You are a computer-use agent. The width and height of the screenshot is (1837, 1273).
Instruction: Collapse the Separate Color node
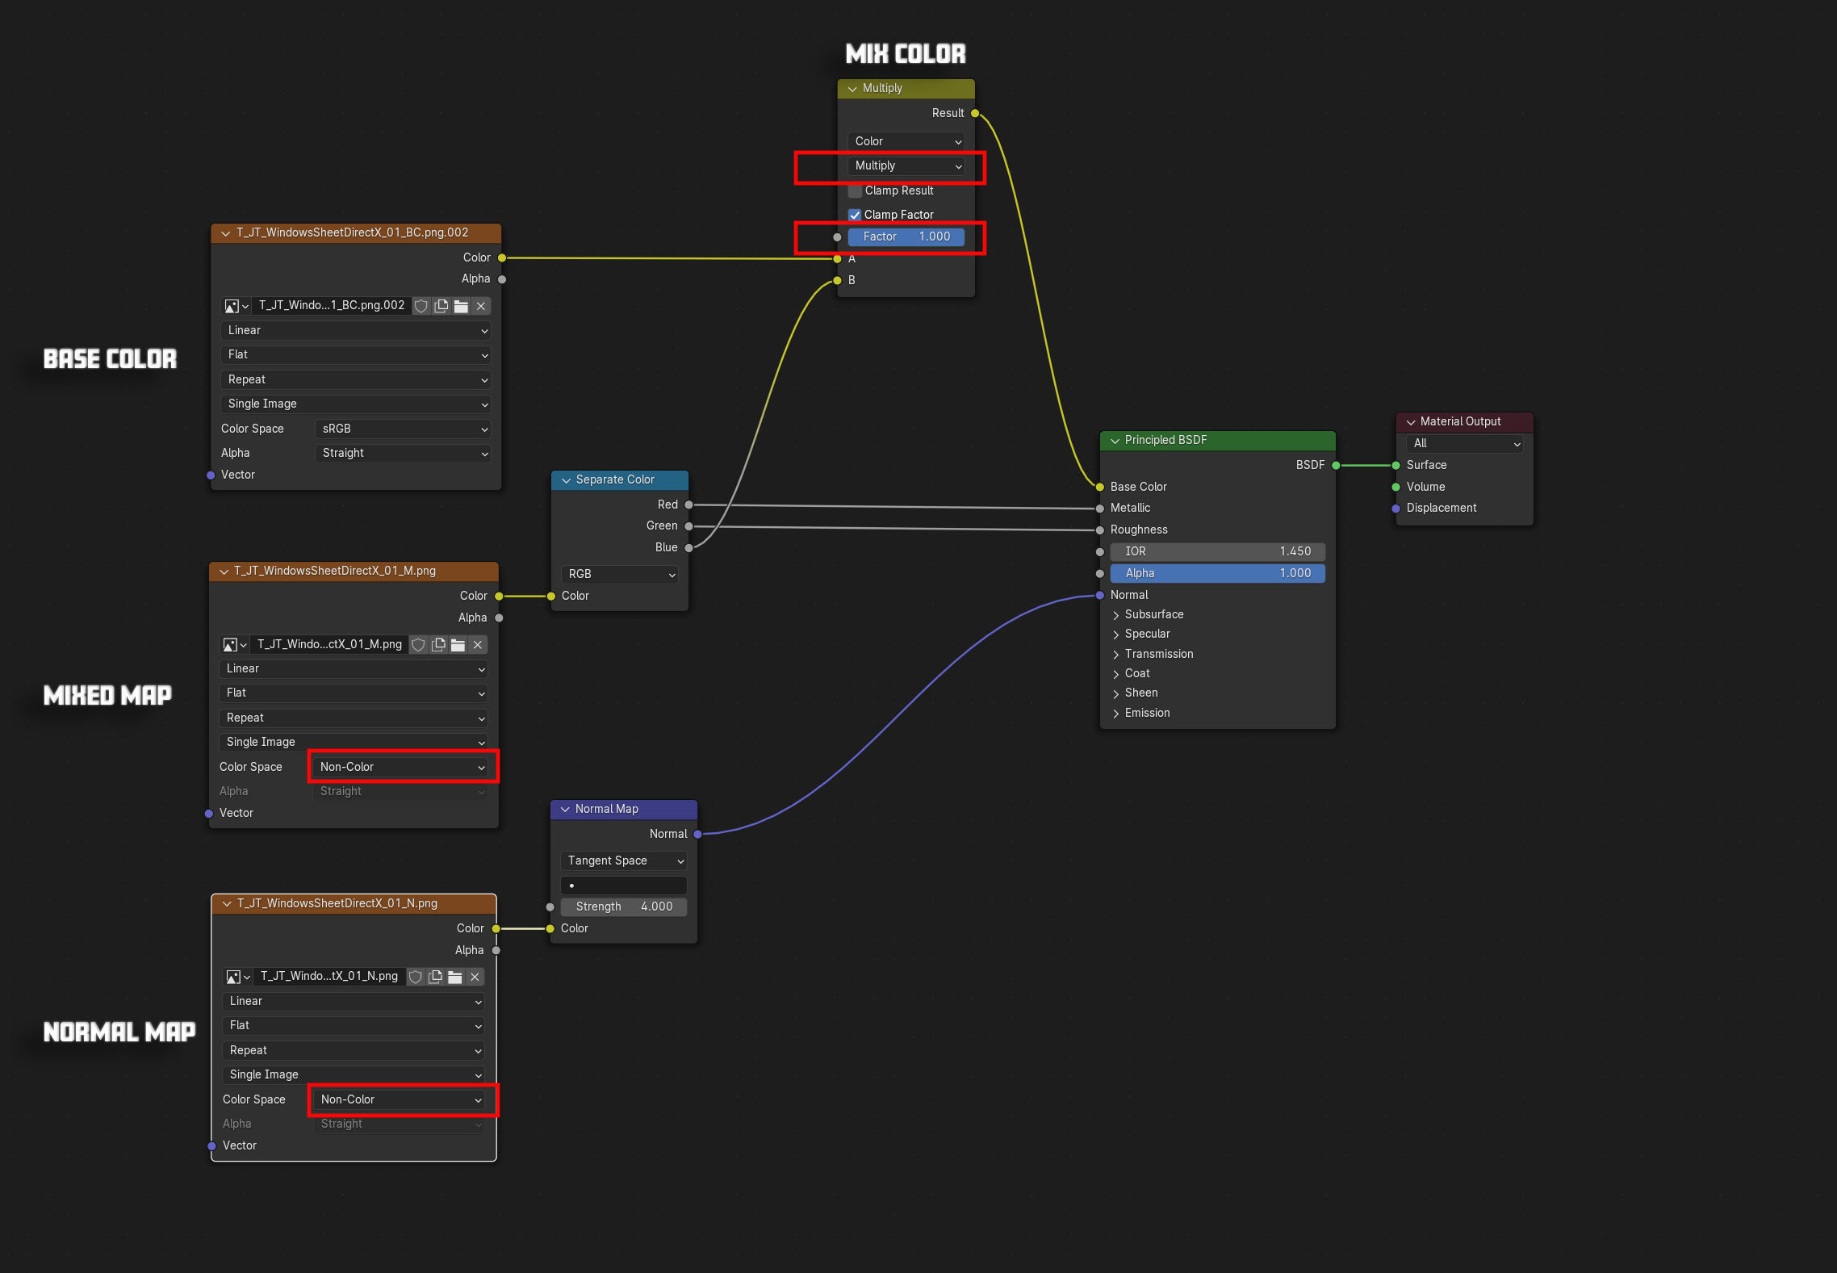(x=566, y=479)
